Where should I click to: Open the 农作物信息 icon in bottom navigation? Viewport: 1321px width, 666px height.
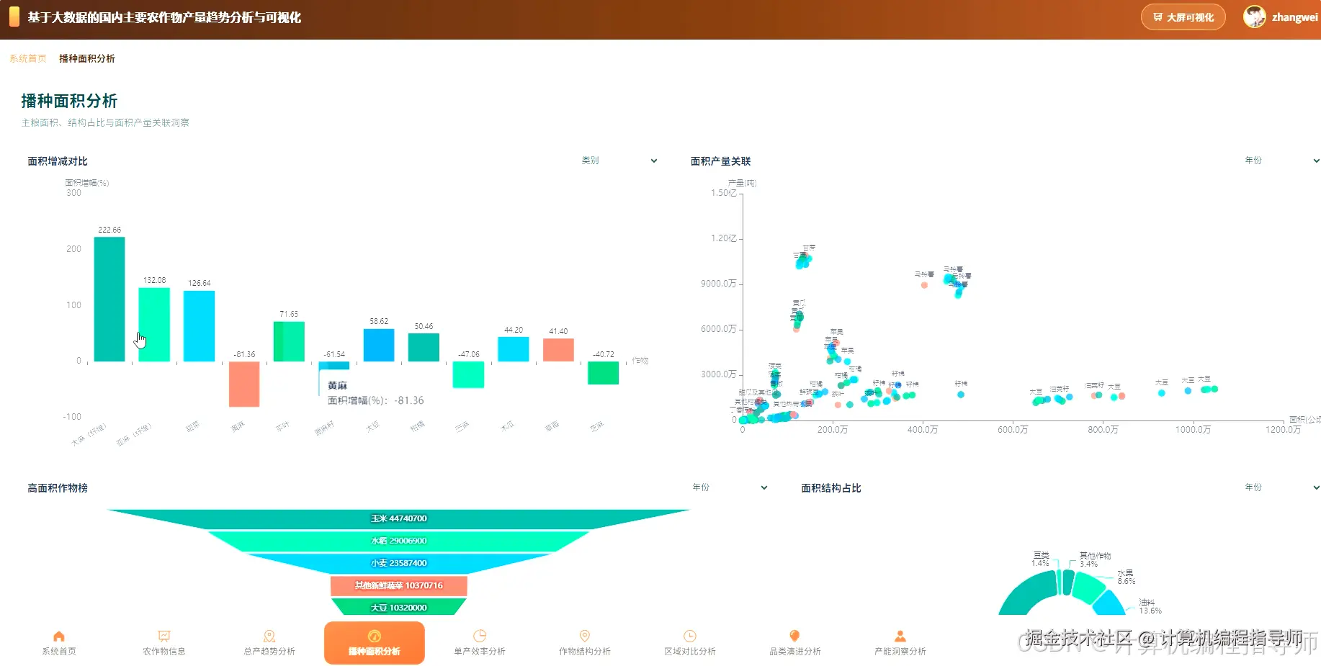coord(164,636)
